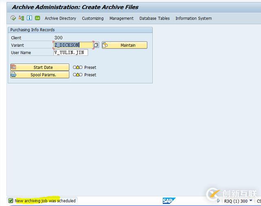Click the Purchasing Info Records group header
This screenshot has height=206, width=261.
tap(80, 30)
